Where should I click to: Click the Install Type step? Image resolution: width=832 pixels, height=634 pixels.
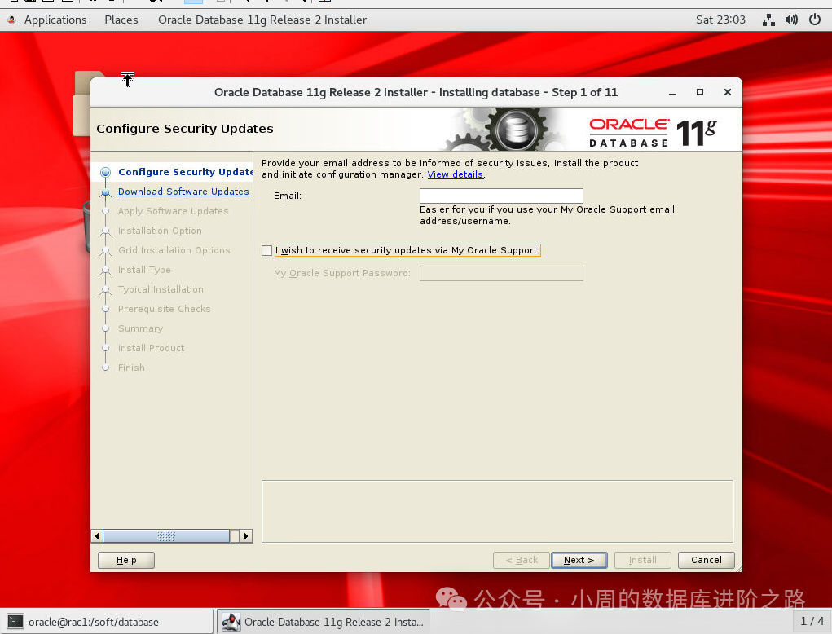(x=144, y=270)
